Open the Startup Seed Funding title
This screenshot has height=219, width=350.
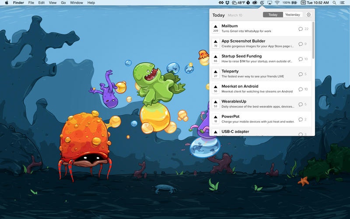coord(241,56)
